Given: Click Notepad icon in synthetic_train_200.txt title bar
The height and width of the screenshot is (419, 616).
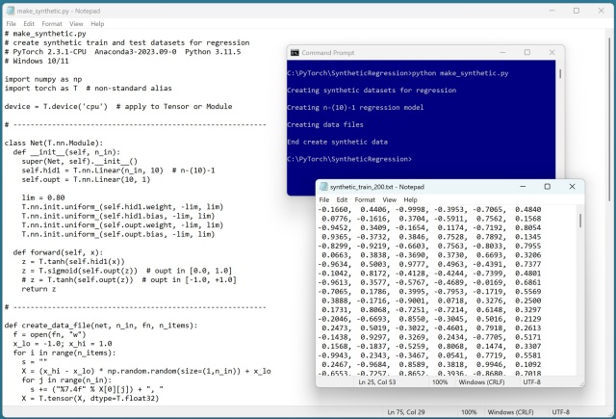Looking at the screenshot, I should click(323, 186).
